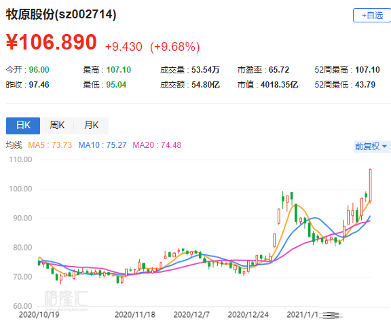The image size is (391, 321).
Task: Click the 昨收 value 97.46
Action: click(x=39, y=85)
